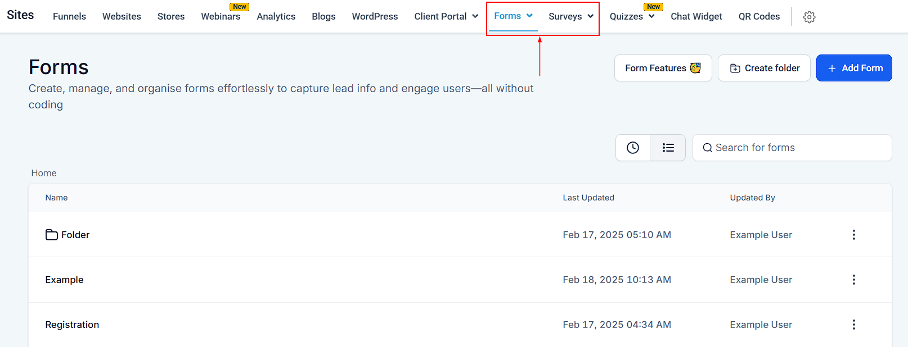Expand the Forms dropdown menu
The height and width of the screenshot is (347, 908).
(x=513, y=16)
